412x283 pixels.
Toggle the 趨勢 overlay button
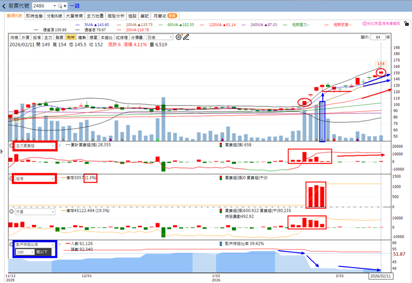click(82, 37)
